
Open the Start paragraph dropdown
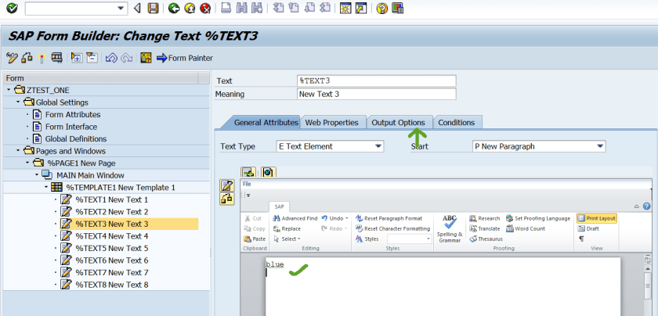pos(600,146)
